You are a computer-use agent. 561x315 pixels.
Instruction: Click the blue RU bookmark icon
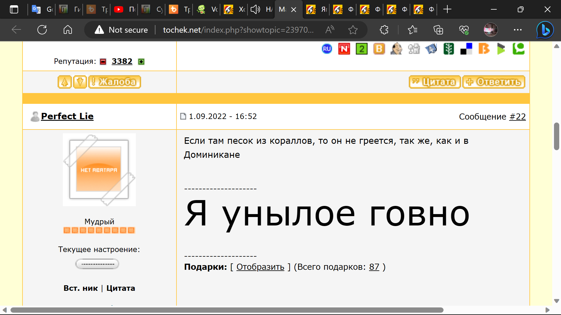click(327, 49)
